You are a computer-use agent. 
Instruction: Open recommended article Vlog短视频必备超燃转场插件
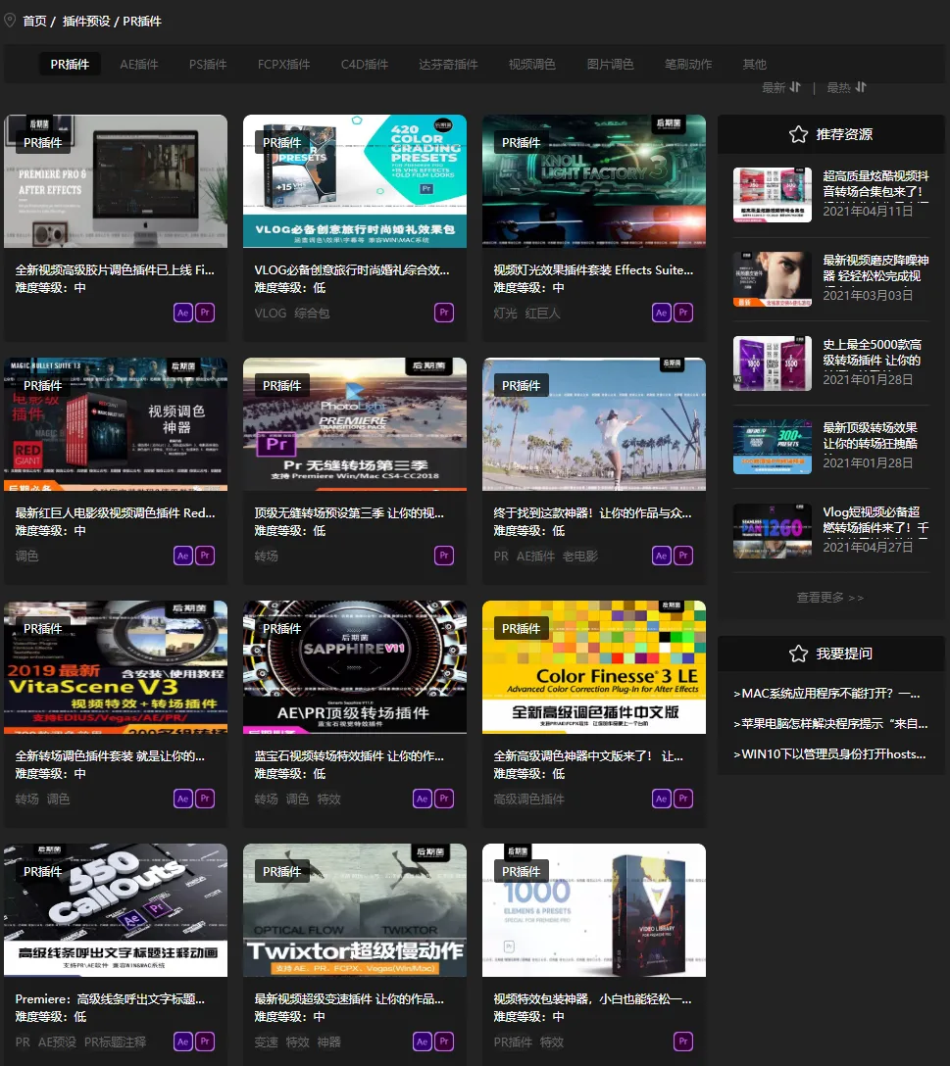coord(875,519)
